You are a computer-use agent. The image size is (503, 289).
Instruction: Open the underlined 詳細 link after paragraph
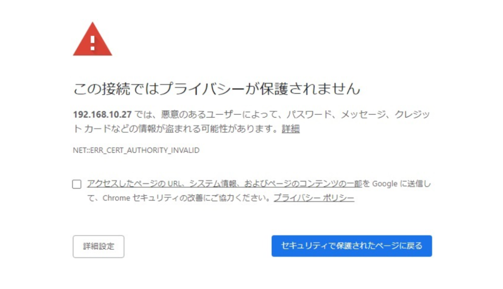[x=291, y=129]
